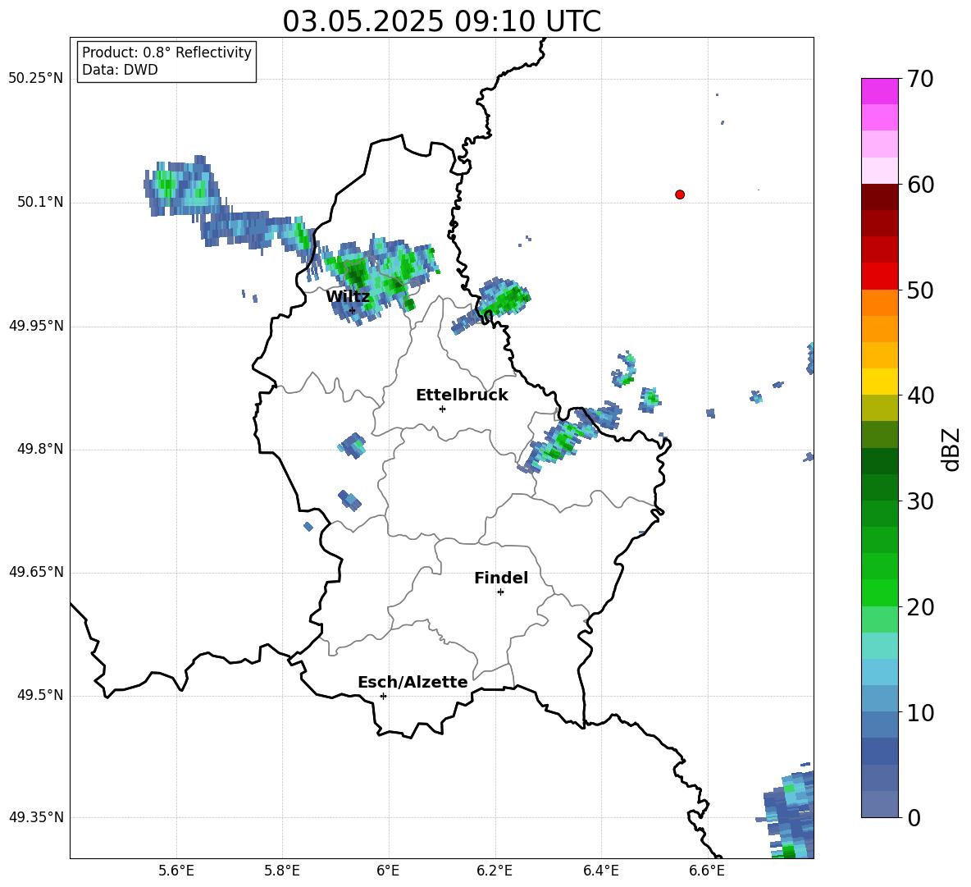Click the colorbar label 30
Screen dimensions: 971x887
(x=920, y=501)
